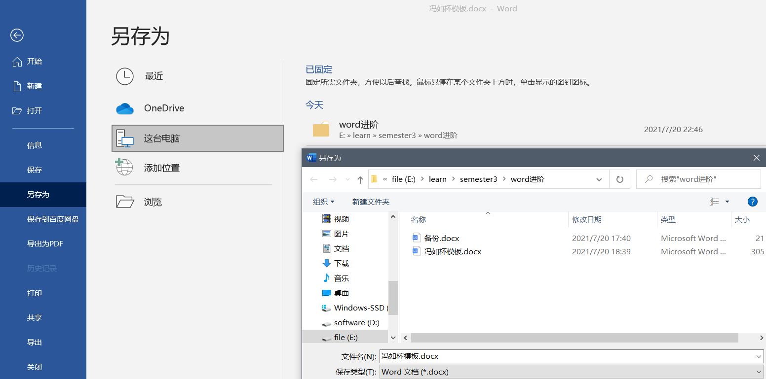Choose 添加位置 option
This screenshot has width=766, height=379.
pos(197,168)
